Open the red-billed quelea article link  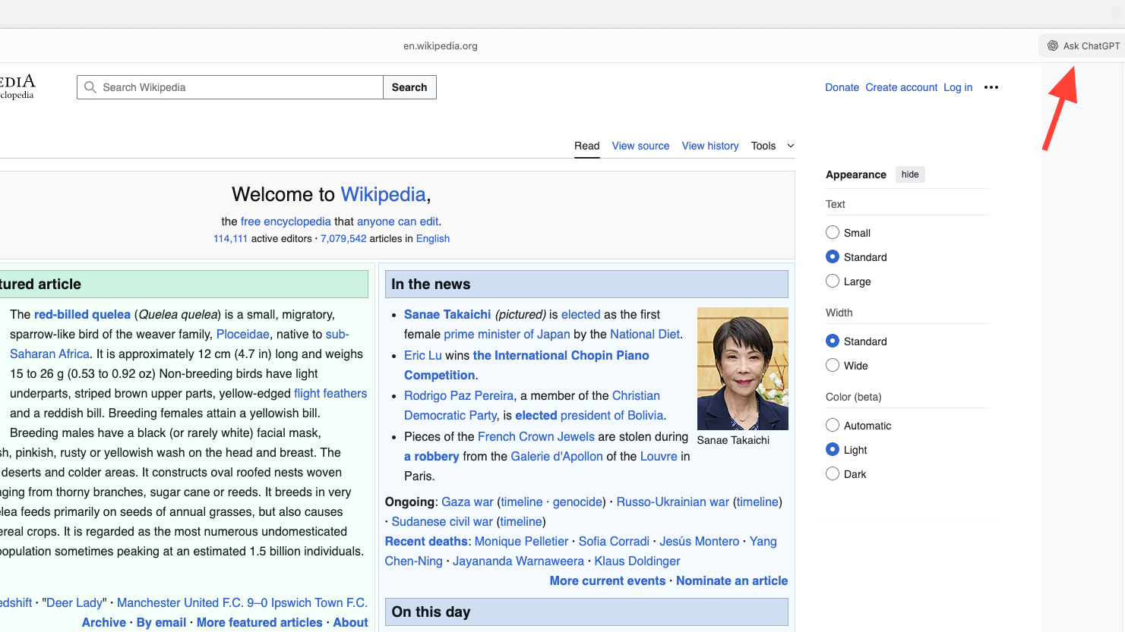(82, 314)
